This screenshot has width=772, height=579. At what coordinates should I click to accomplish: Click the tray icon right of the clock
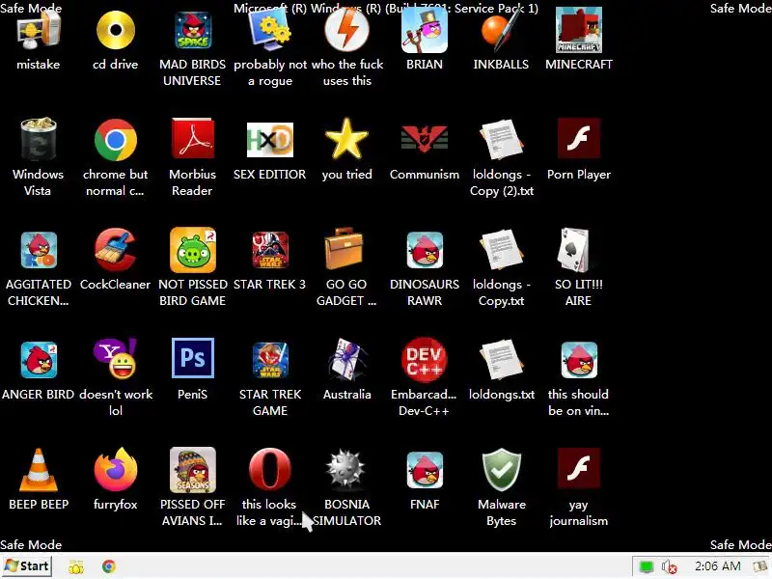tap(762, 566)
